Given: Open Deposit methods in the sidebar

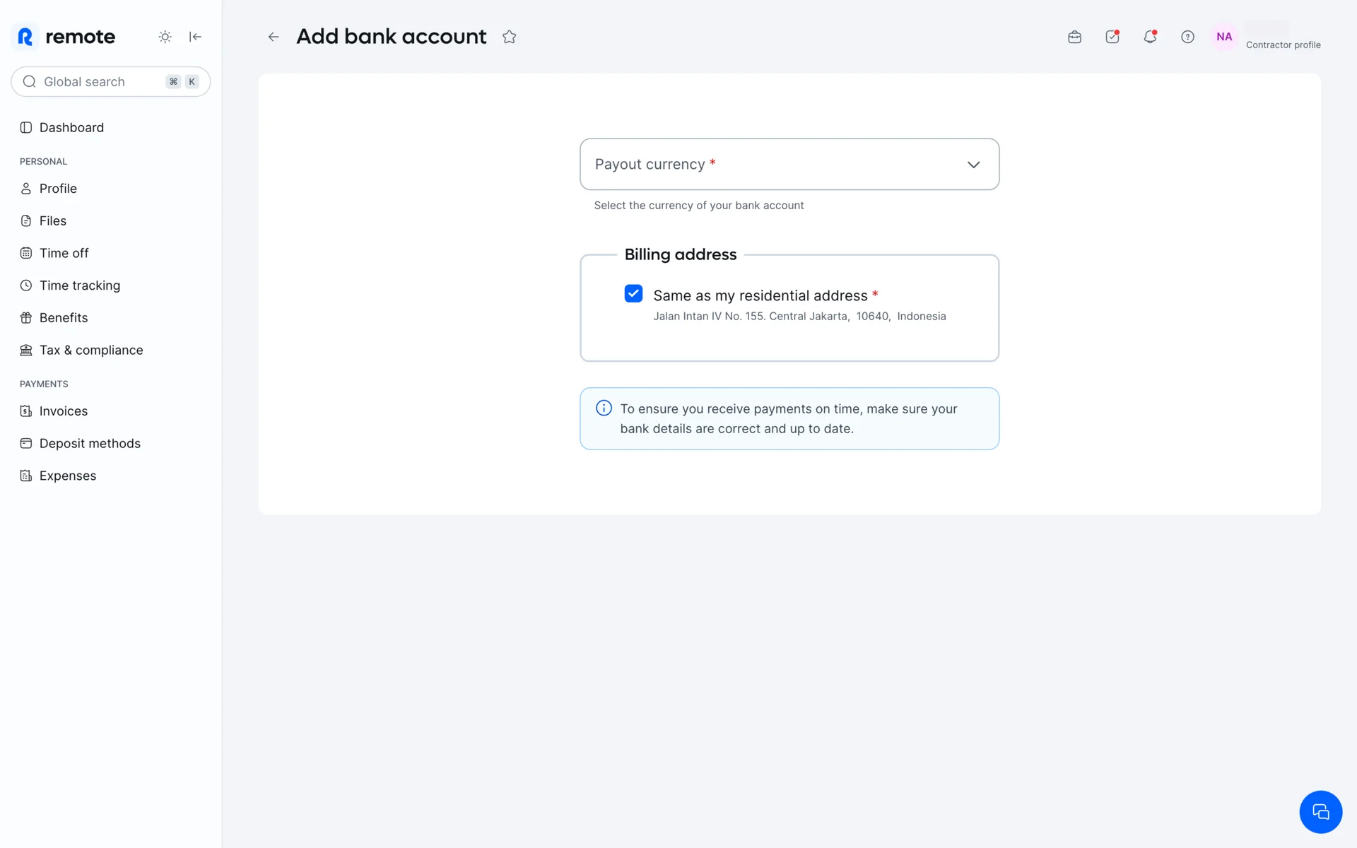Looking at the screenshot, I should tap(90, 444).
